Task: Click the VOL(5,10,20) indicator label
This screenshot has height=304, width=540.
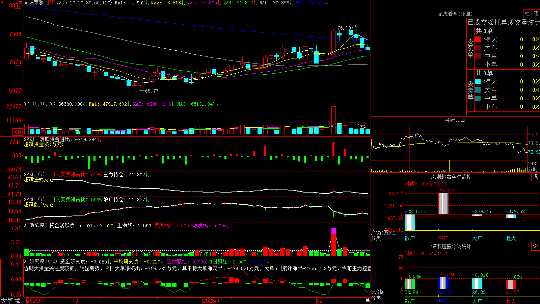Action: tap(39, 104)
